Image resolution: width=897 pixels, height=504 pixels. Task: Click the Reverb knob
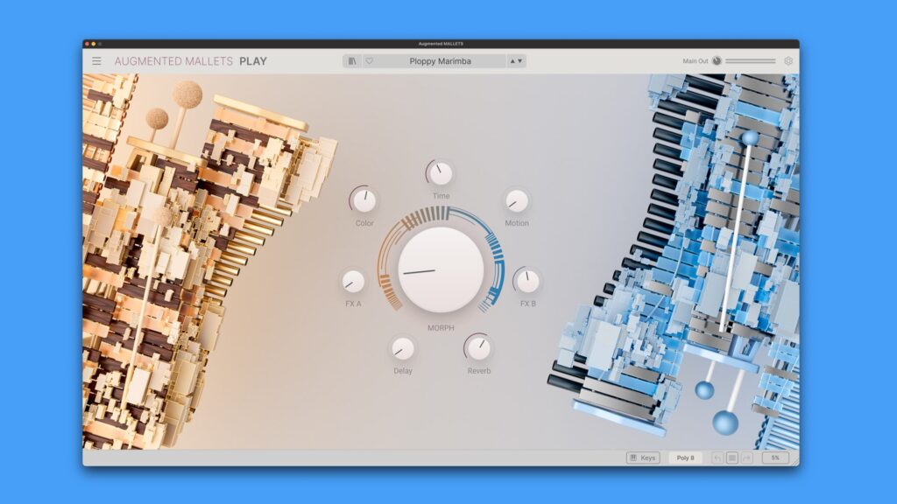479,348
